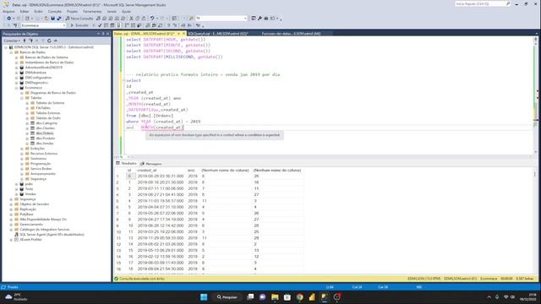Select the Resultados tab
This screenshot has height=304, width=541.
[126, 163]
